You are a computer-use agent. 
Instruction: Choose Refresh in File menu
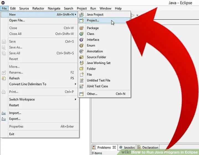40,78
